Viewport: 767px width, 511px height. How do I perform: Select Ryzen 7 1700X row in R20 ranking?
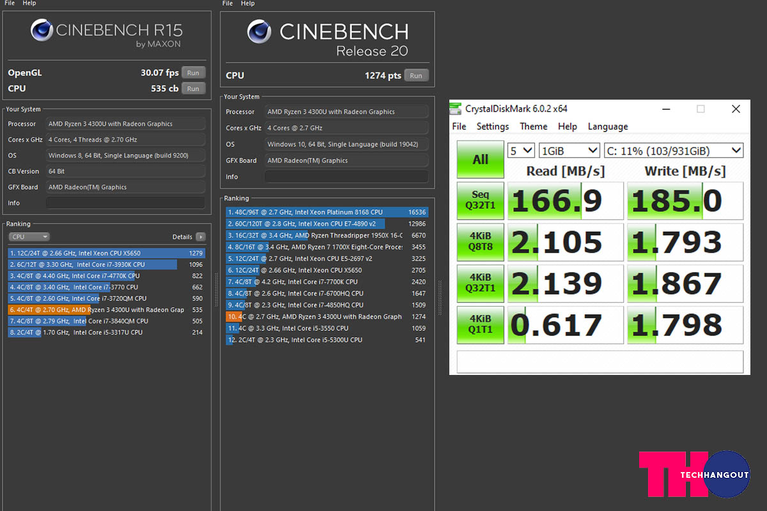pyautogui.click(x=327, y=247)
